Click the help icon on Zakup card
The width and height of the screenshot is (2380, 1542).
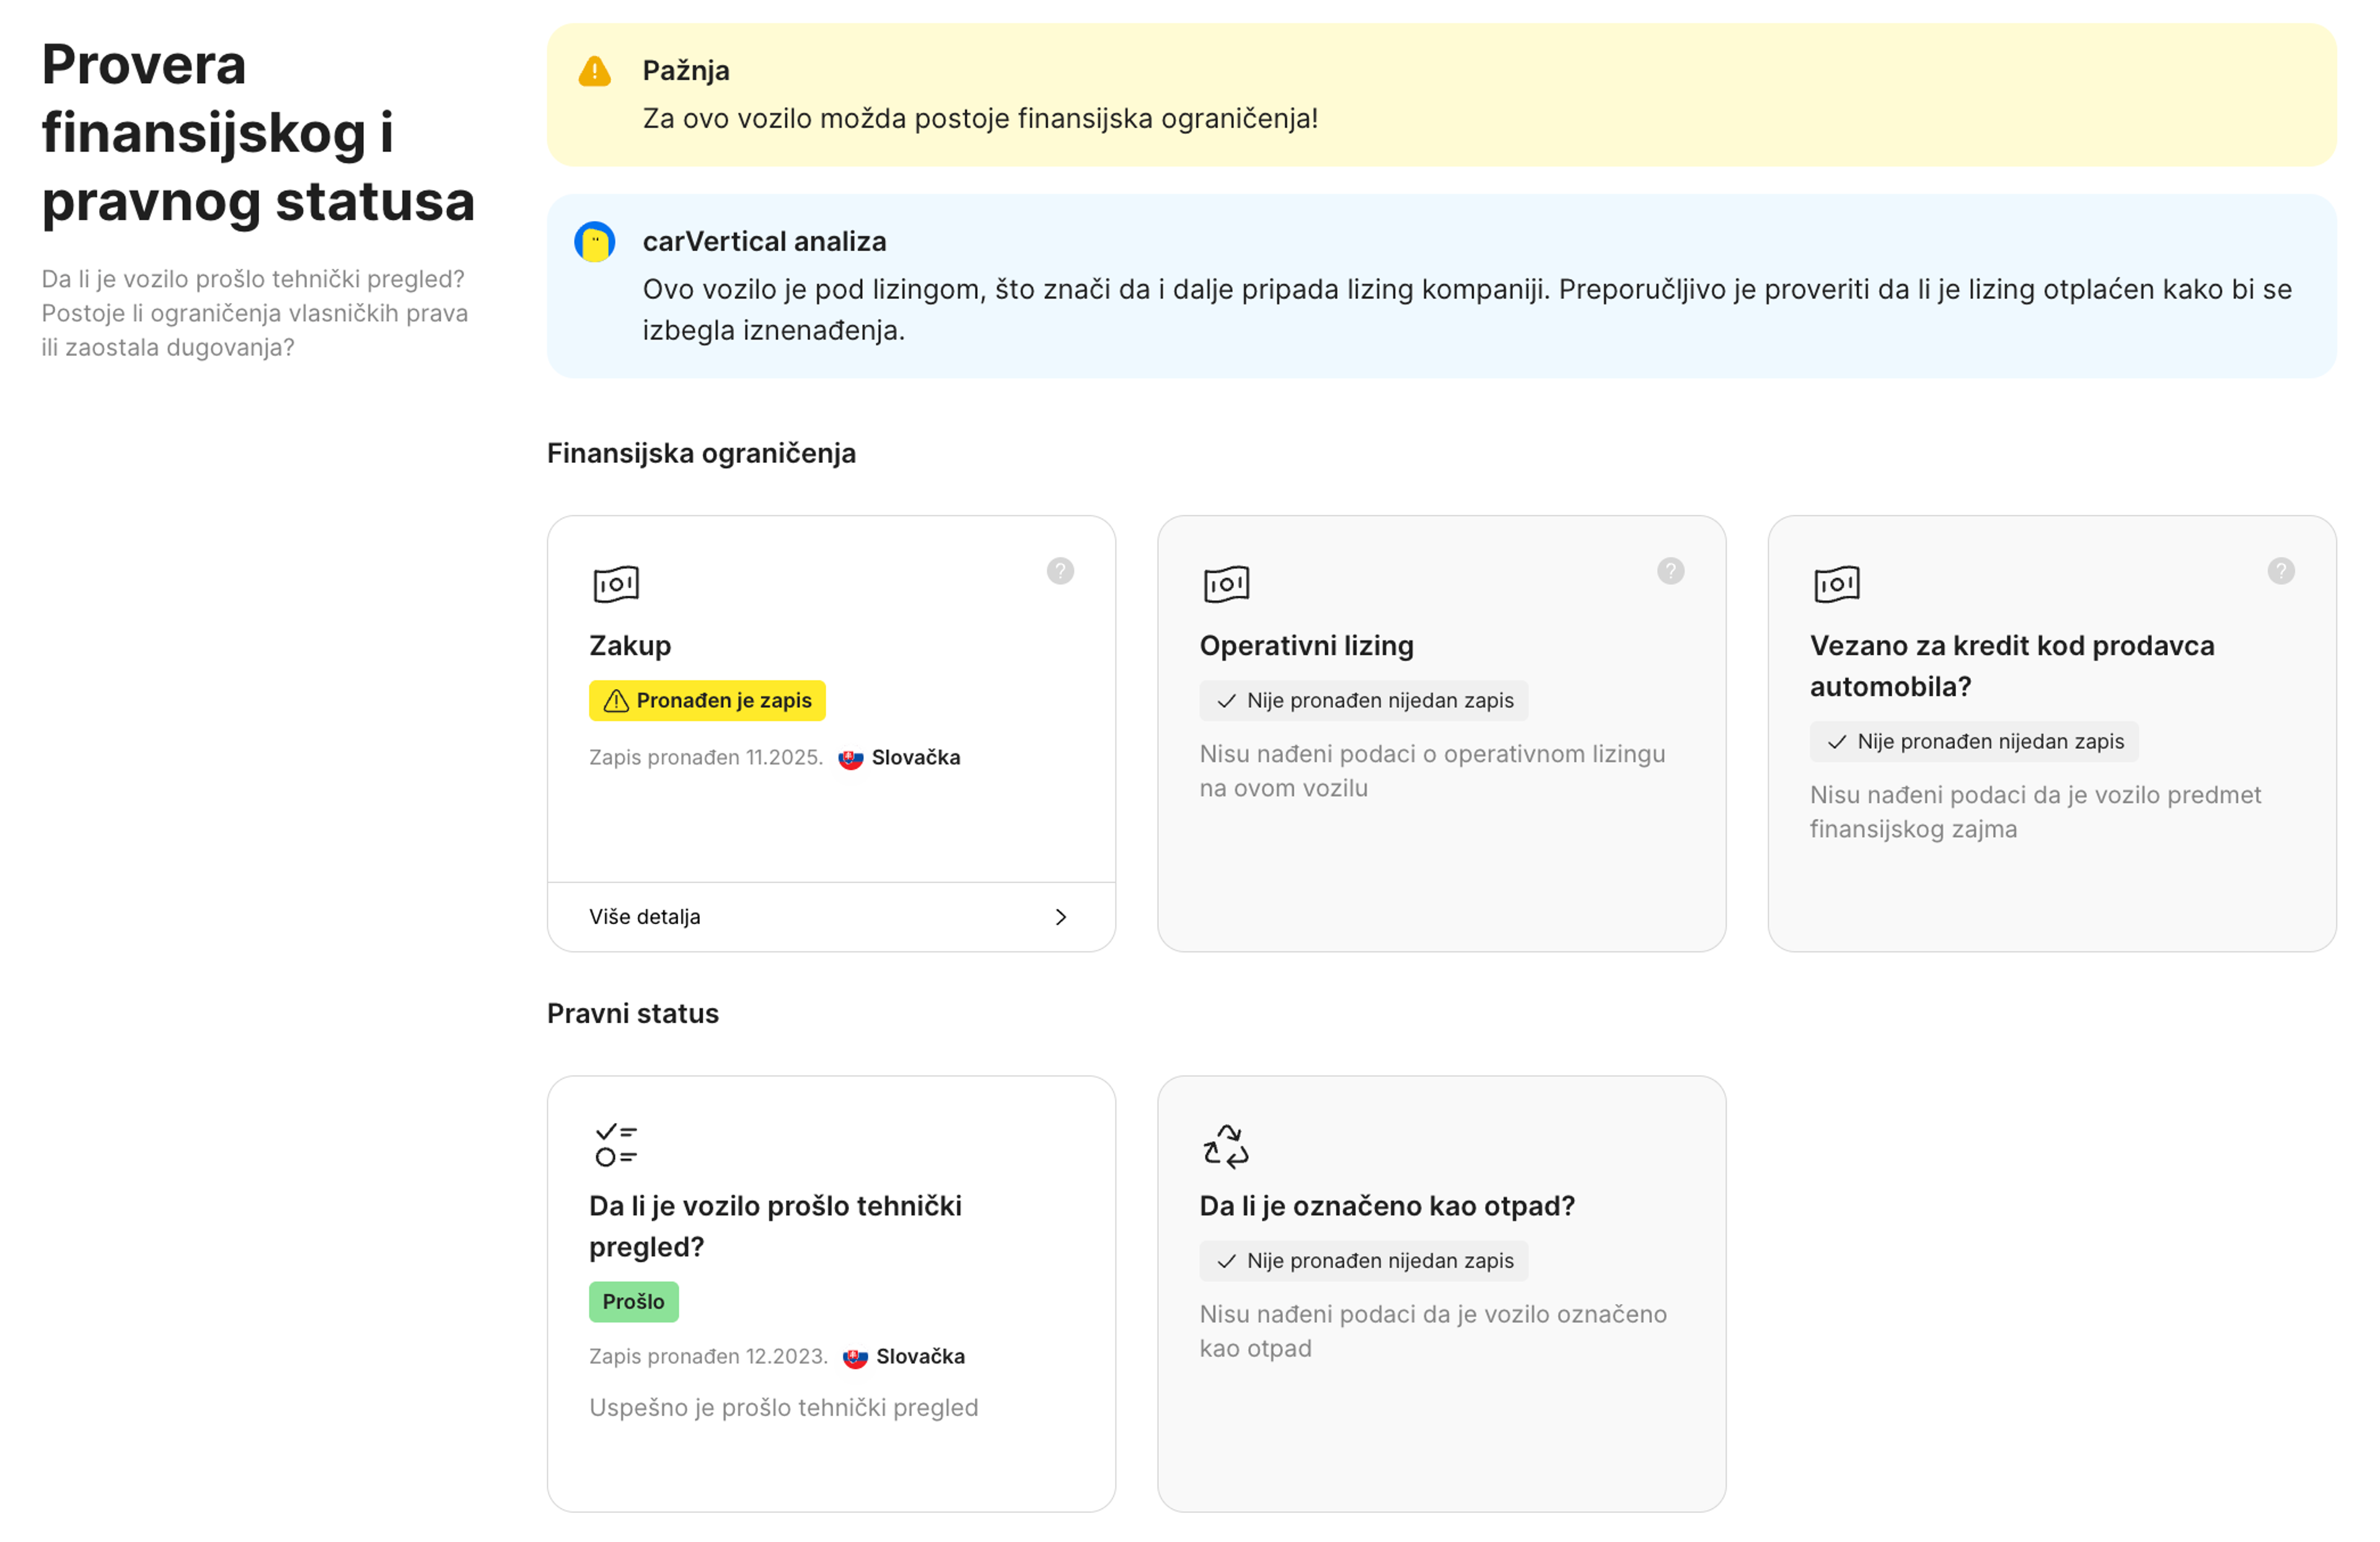[x=1060, y=571]
